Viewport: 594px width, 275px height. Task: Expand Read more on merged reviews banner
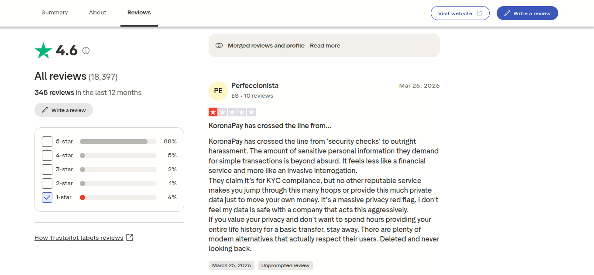(x=325, y=45)
